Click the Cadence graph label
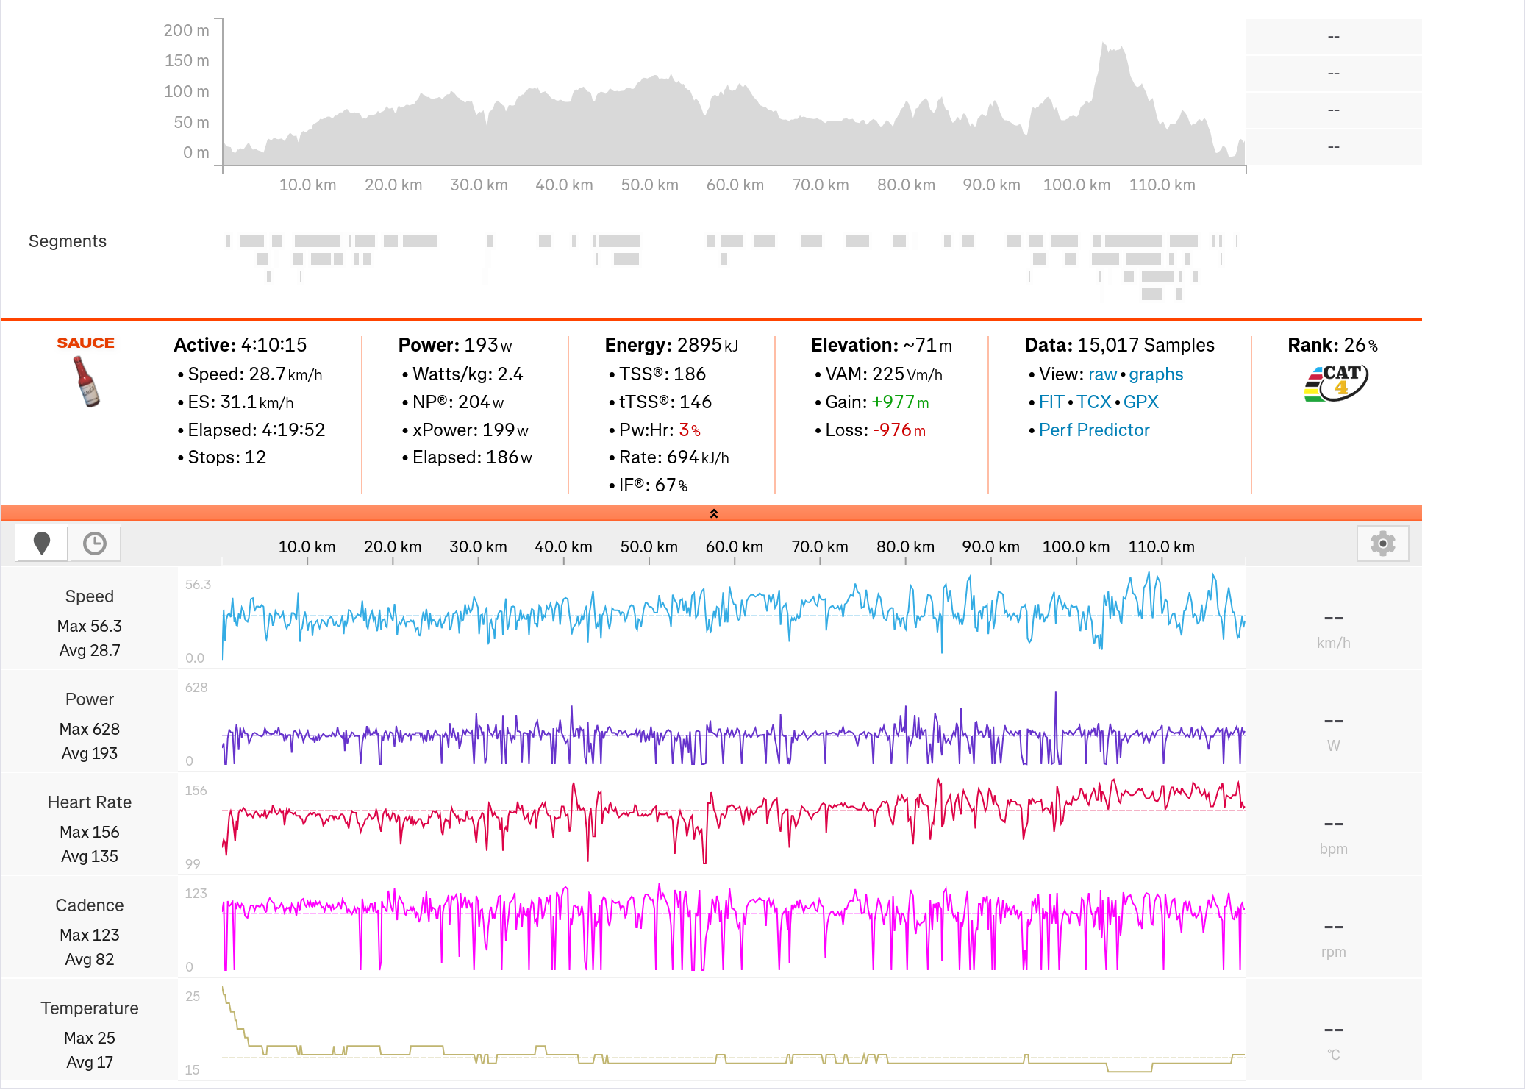Image resolution: width=1525 pixels, height=1090 pixels. point(90,905)
